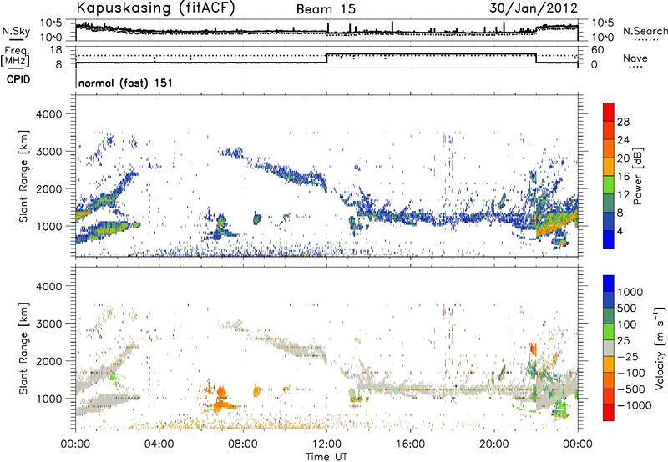Click the '4000' tick on the power panel
The height and width of the screenshot is (462, 668).
48,114
